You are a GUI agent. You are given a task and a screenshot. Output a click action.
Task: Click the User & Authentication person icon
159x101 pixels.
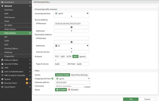tap(2, 72)
